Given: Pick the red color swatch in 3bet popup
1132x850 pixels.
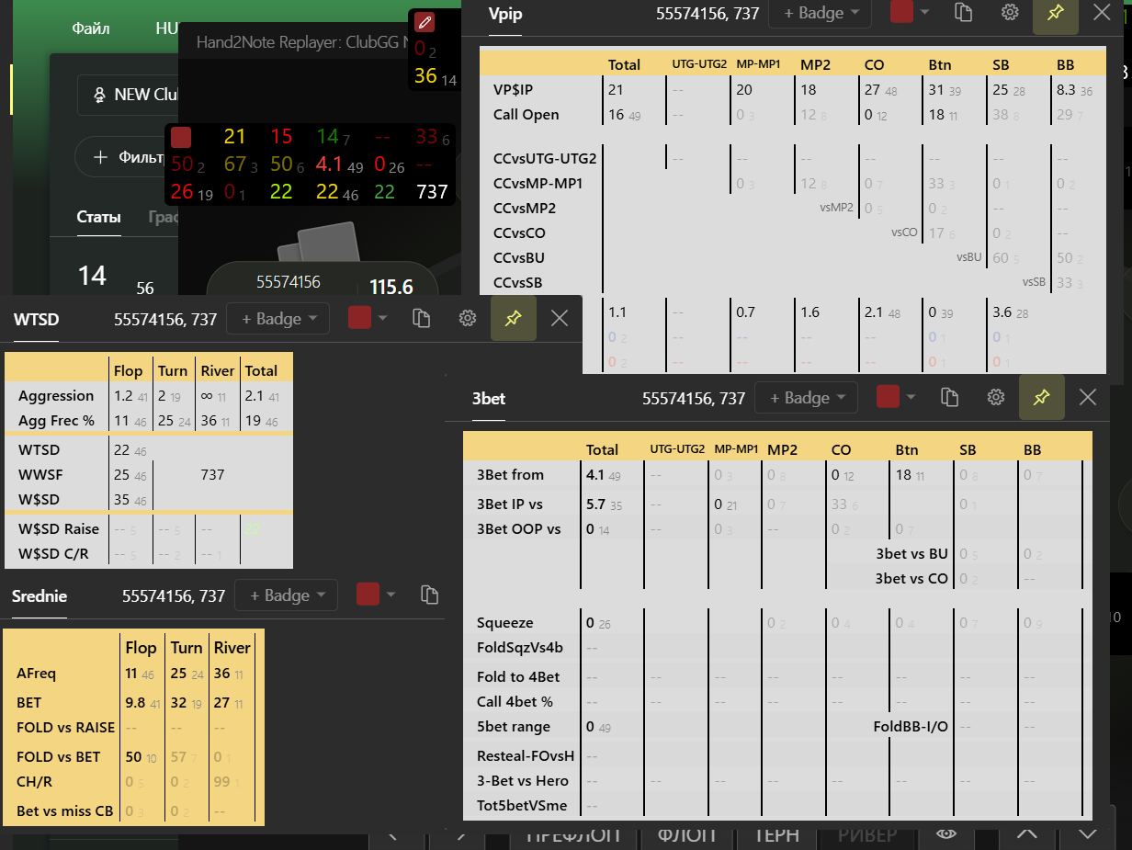Looking at the screenshot, I should 888,396.
